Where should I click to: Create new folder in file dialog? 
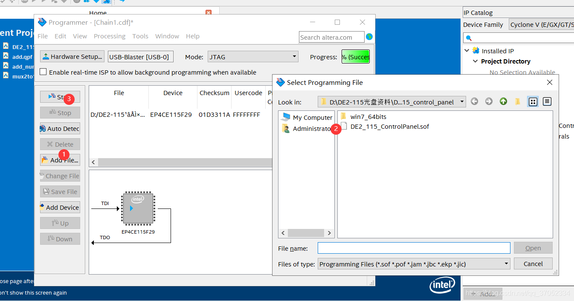pyautogui.click(x=518, y=101)
